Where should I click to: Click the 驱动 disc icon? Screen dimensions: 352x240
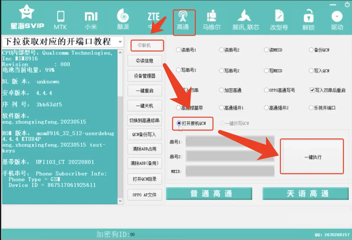click(x=337, y=19)
